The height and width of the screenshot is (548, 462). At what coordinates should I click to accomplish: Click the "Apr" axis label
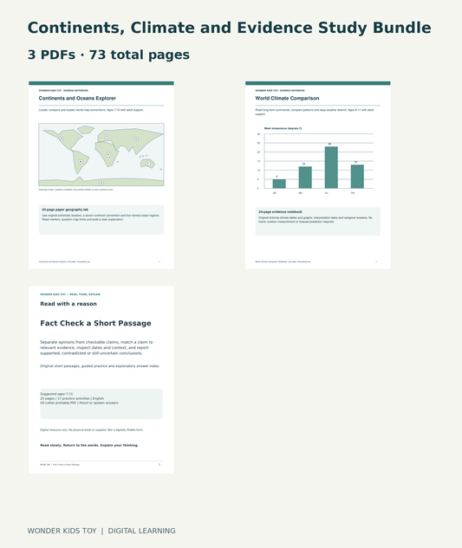pyautogui.click(x=300, y=193)
